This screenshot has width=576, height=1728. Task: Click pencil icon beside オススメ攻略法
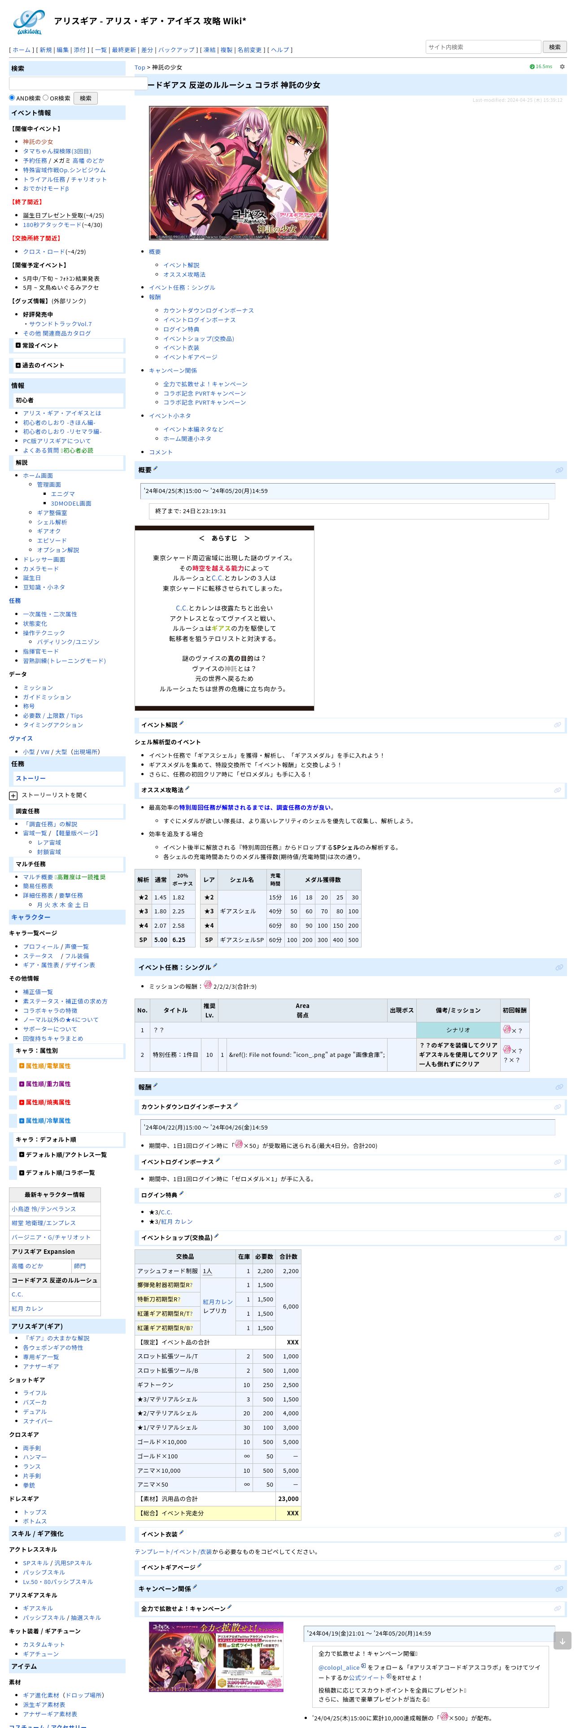(187, 788)
